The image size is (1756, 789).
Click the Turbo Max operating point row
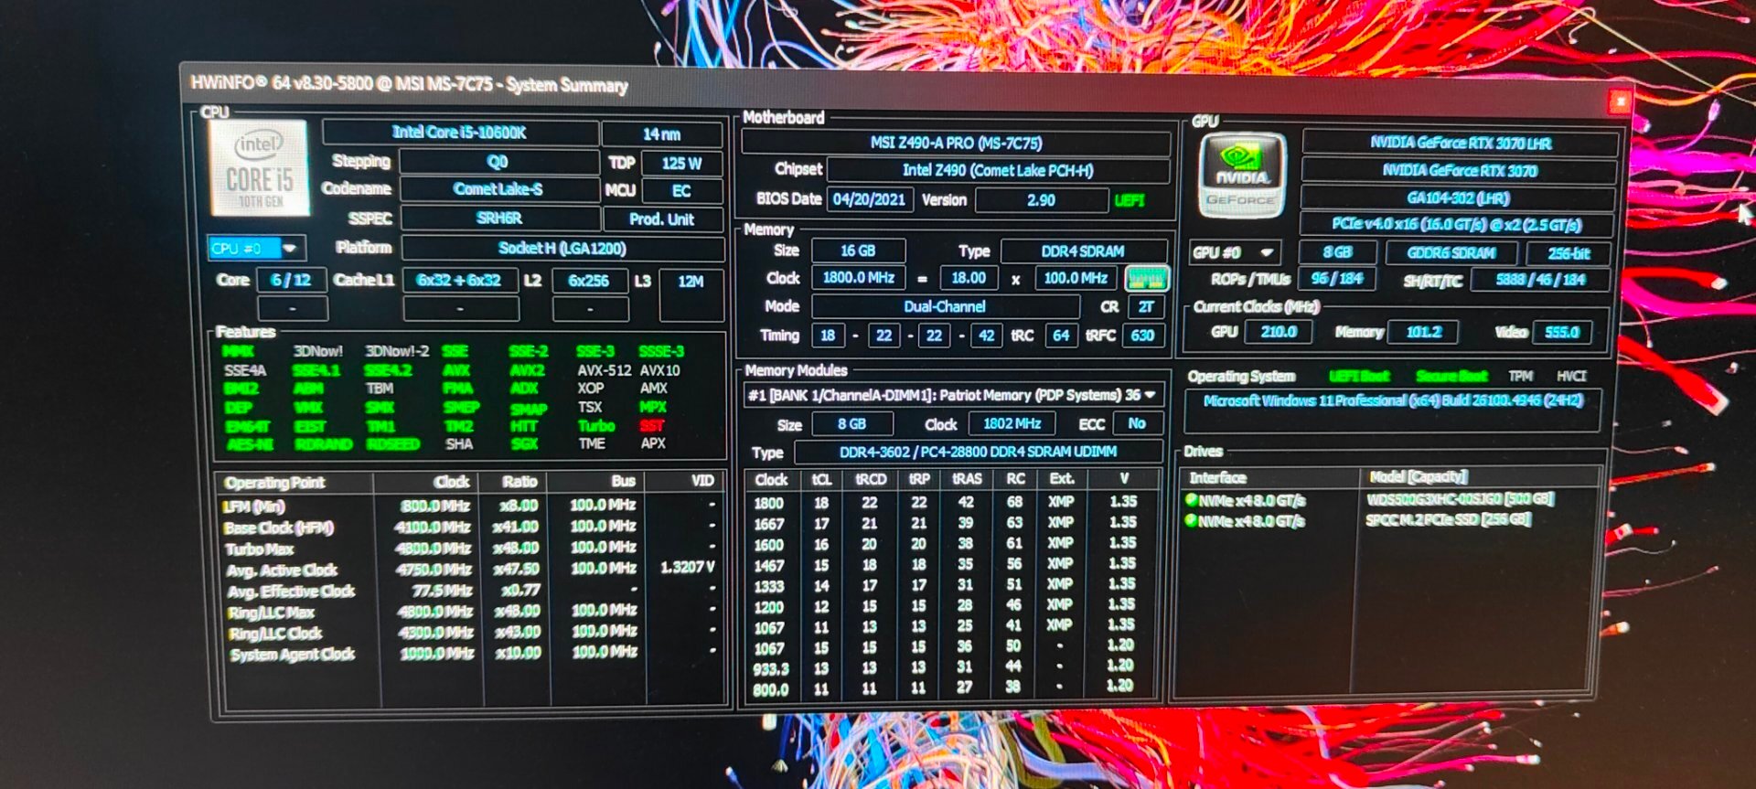(x=471, y=549)
